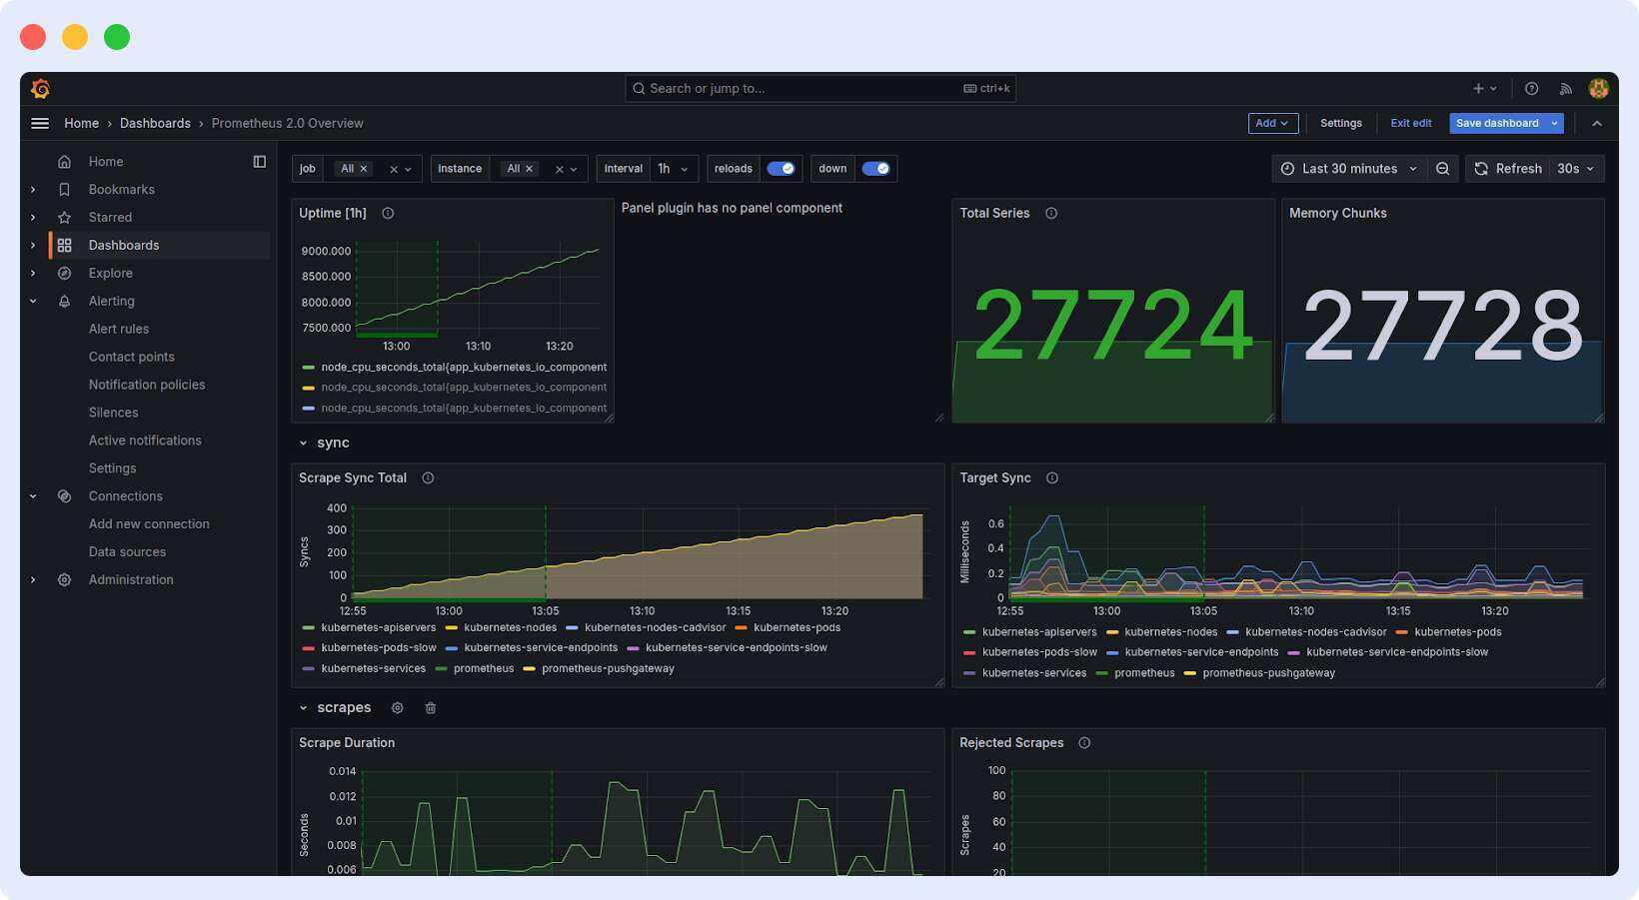
Task: Click the Exit edit link
Action: point(1410,123)
